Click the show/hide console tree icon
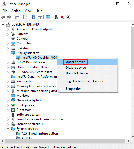134x149 pixels. (x=17, y=17)
